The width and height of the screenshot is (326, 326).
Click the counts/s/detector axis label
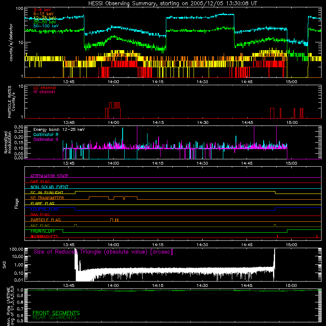coord(11,42)
